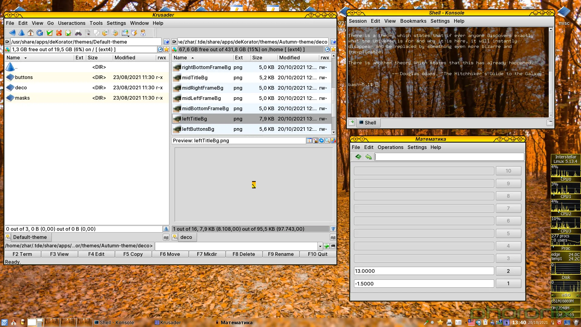Click F2 Term button
The image size is (581, 327).
point(22,254)
